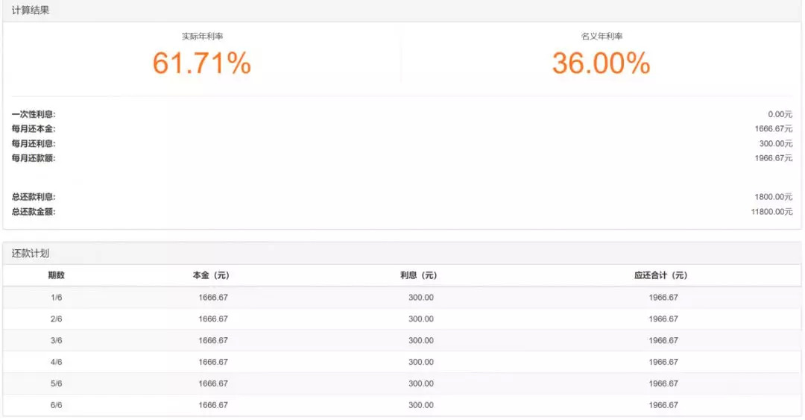Click the 利息（元） column header

(418, 275)
